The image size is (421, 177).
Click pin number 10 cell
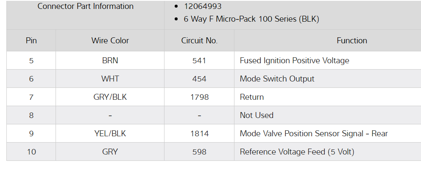(x=31, y=152)
